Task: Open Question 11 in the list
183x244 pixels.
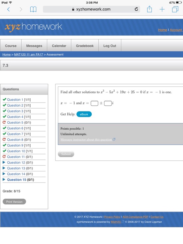Action: 16,157
